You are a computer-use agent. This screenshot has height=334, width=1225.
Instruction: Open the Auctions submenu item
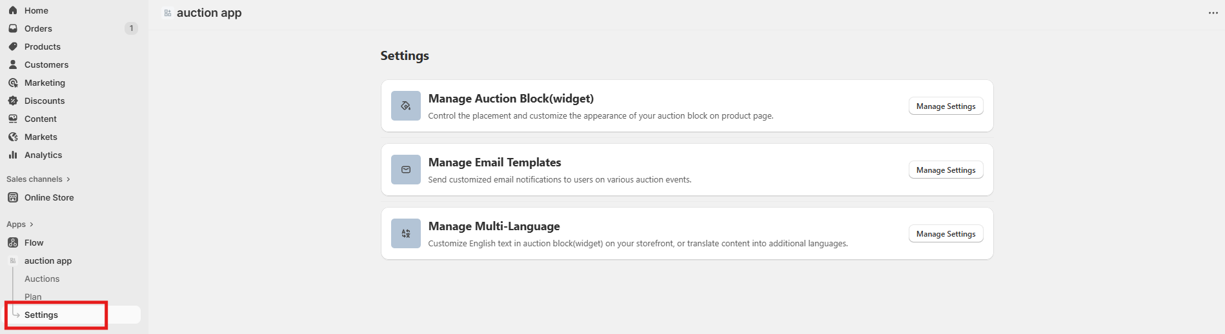point(42,279)
